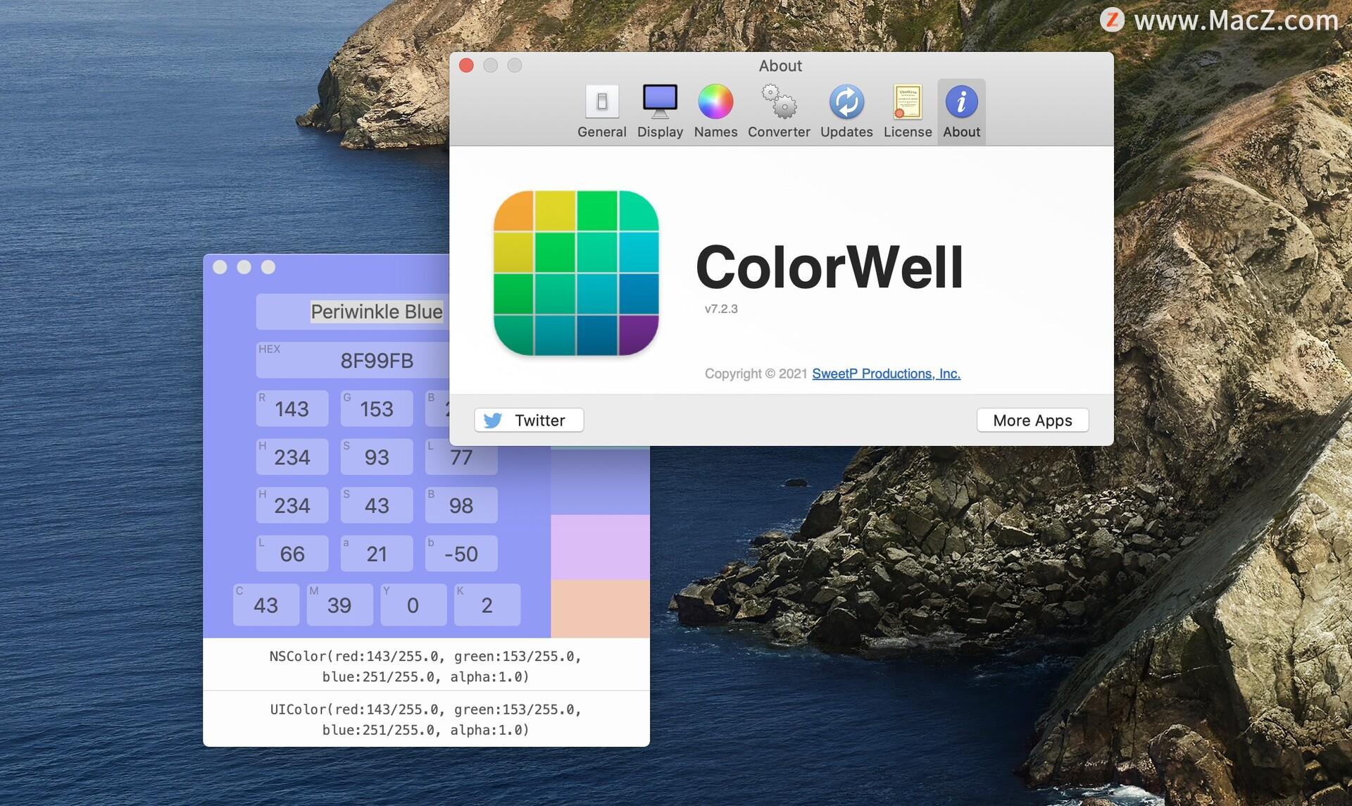Click the HSL saturation field 93
Viewport: 1352px width, 806px height.
(x=377, y=457)
